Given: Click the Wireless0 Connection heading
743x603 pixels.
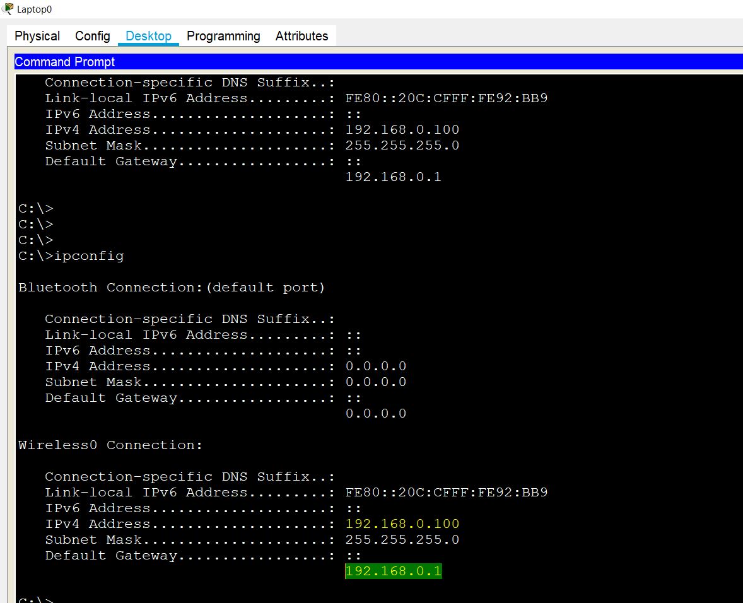Looking at the screenshot, I should tap(110, 445).
